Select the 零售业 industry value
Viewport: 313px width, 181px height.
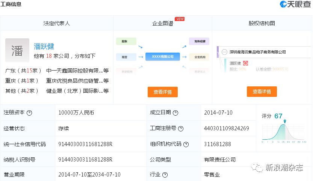pos(212,175)
